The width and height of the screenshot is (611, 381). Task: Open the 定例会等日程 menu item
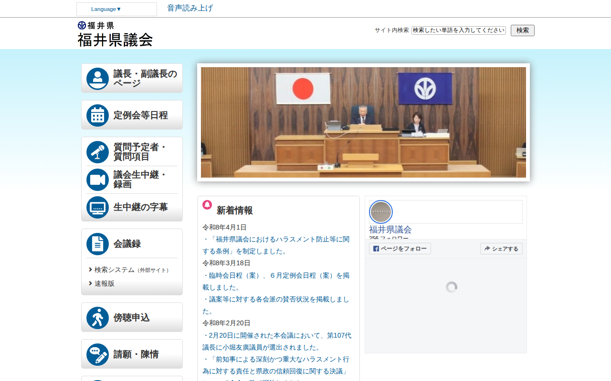click(141, 115)
